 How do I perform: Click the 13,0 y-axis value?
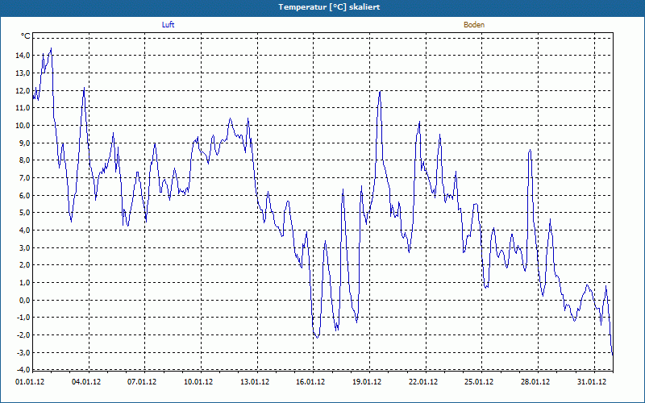pos(23,73)
